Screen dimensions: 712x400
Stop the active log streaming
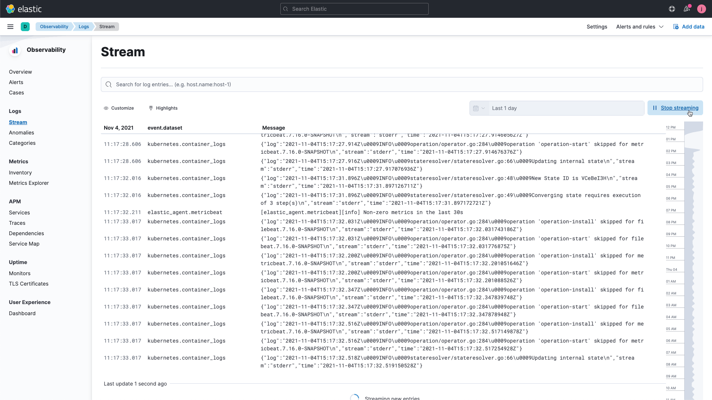coord(676,108)
